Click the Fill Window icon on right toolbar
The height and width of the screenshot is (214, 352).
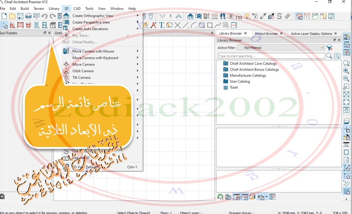[346, 102]
